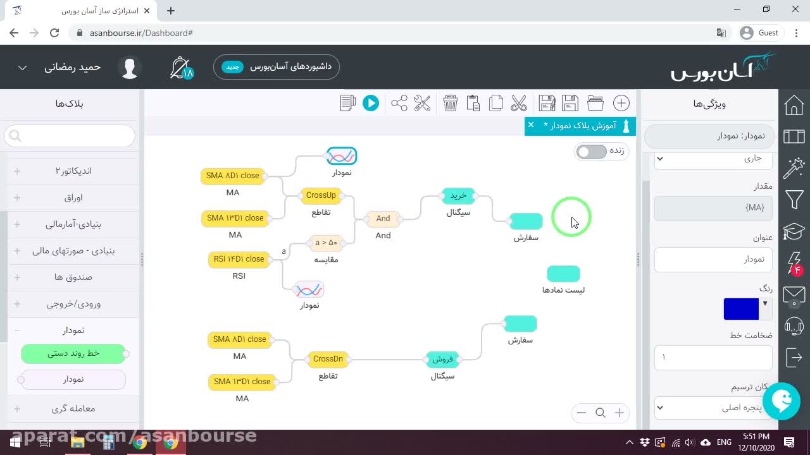This screenshot has height=455, width=810.
Task: Close the آموزش بلاک نمودار tab
Action: 531,125
